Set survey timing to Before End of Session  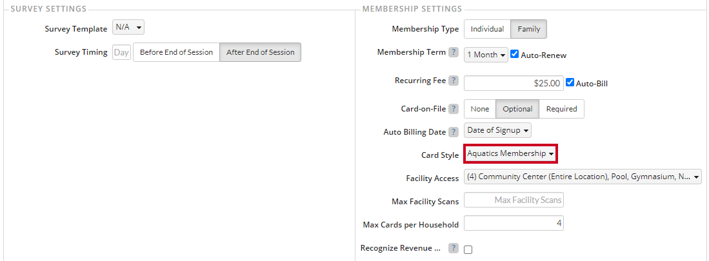pos(176,52)
